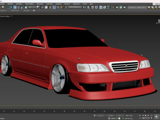
Task: Open the Scripting menu
Action: [x=58, y=4]
